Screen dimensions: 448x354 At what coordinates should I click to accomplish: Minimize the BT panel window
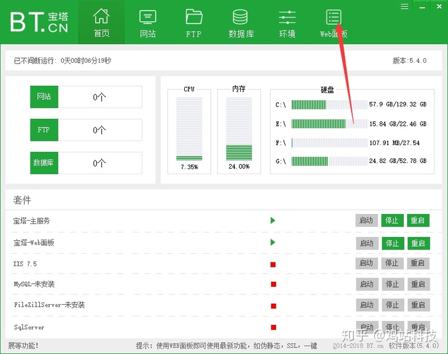tap(422, 7)
